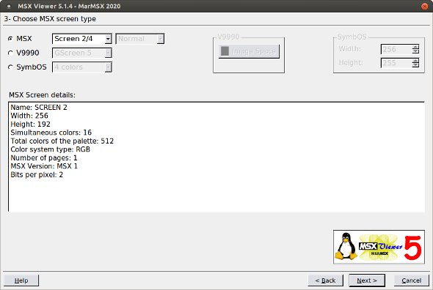433x290 pixels.
Task: Increase SymbOS Height with up arrow
Action: [415, 61]
